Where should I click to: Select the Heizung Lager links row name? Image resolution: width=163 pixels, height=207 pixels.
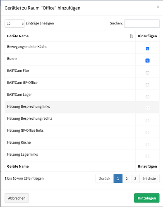click(22, 154)
